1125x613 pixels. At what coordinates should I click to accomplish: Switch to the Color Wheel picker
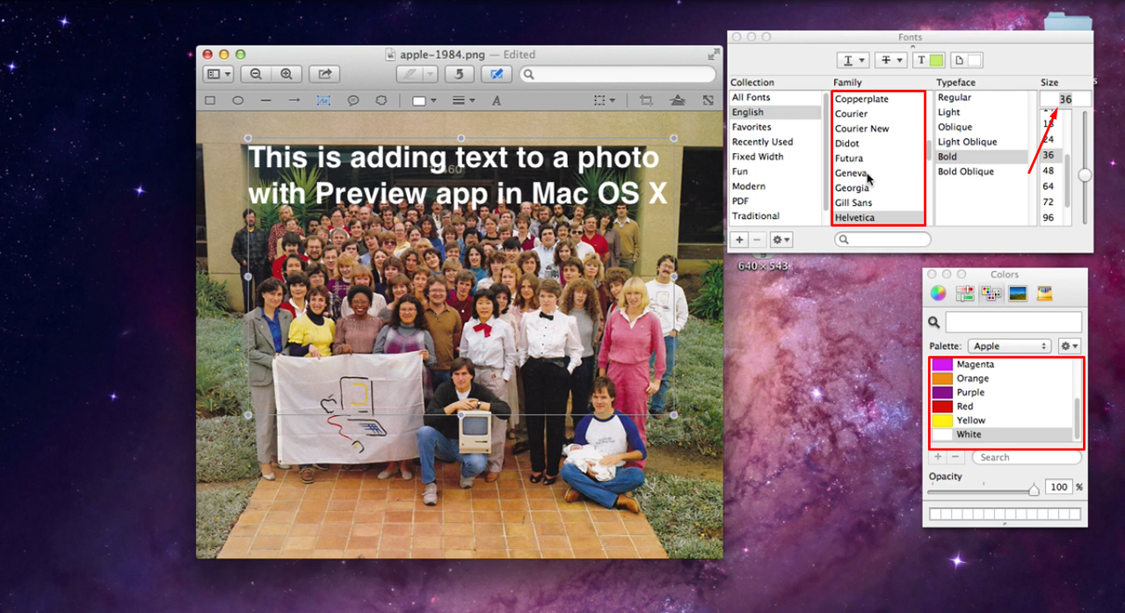[939, 294]
